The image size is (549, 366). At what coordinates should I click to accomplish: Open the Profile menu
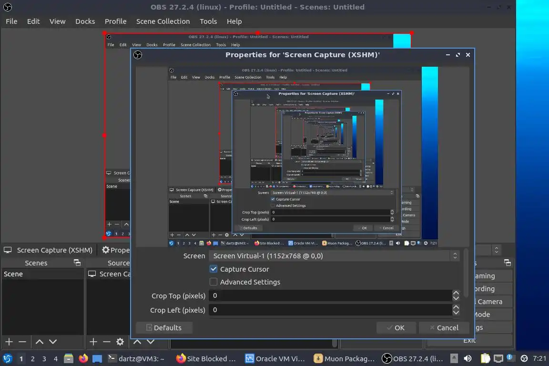point(115,21)
